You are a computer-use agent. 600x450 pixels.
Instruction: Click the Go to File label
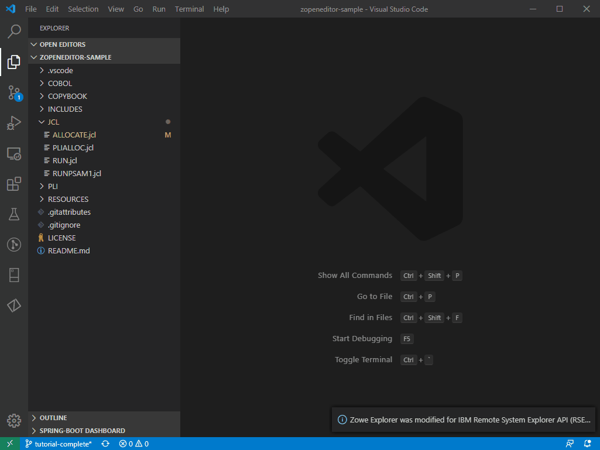pyautogui.click(x=375, y=297)
